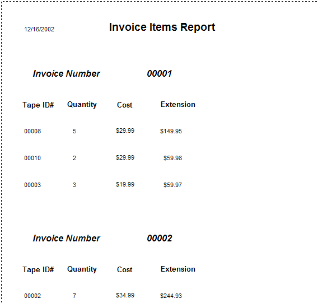This screenshot has width=318, height=303.
Task: Click Tape ID# header under invoice 00002
Action: tap(38, 270)
